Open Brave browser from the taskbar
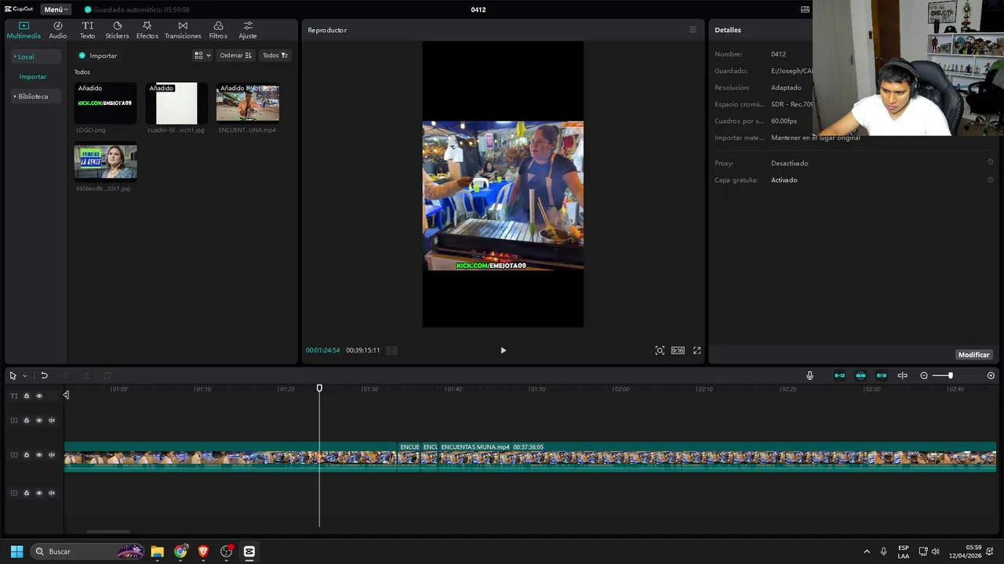Screen dimensions: 1004x564 pos(203,551)
